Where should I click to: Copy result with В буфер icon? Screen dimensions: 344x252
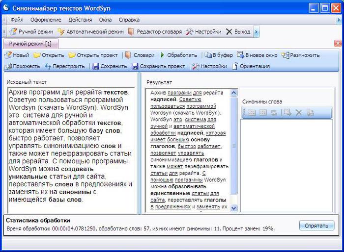[208, 55]
